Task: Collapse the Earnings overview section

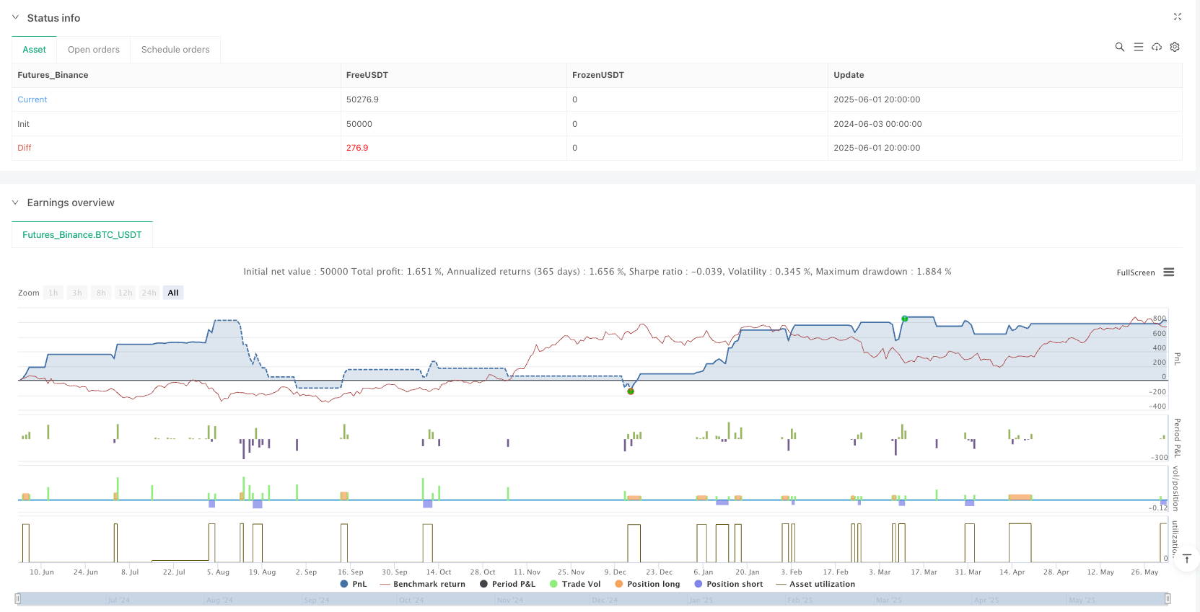Action: tap(15, 203)
